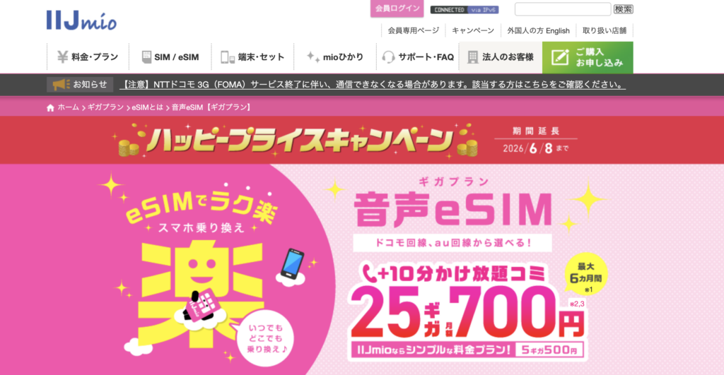The image size is (724, 375).
Task: Open the 会員ログイン button
Action: (397, 8)
